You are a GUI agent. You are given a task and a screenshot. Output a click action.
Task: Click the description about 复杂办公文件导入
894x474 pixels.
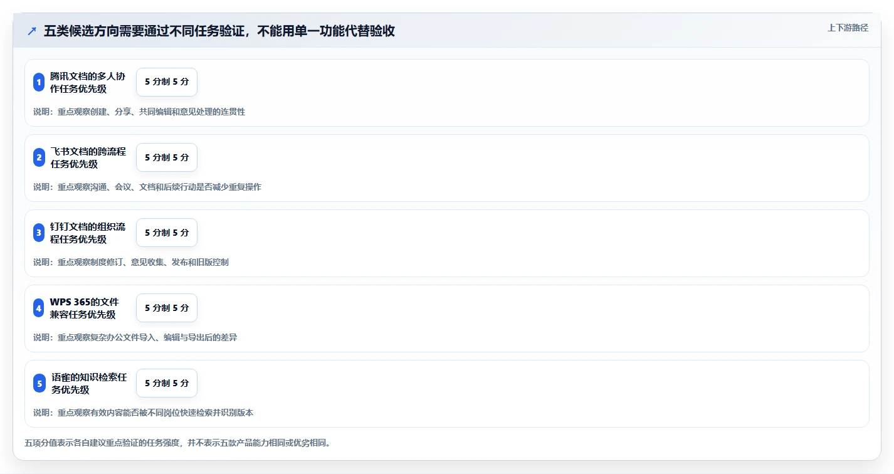pyautogui.click(x=135, y=337)
